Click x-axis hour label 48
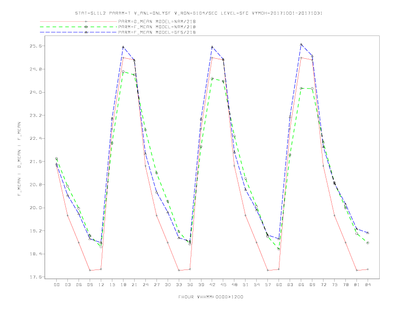 click(x=234, y=285)
